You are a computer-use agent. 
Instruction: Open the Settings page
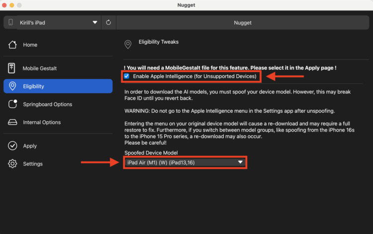click(58, 164)
